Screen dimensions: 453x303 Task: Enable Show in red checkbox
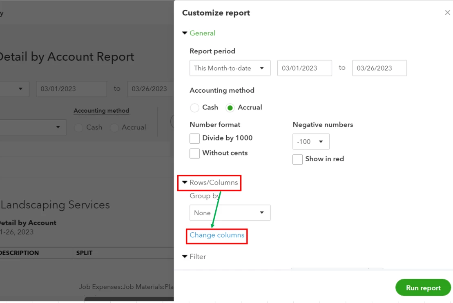click(x=297, y=159)
